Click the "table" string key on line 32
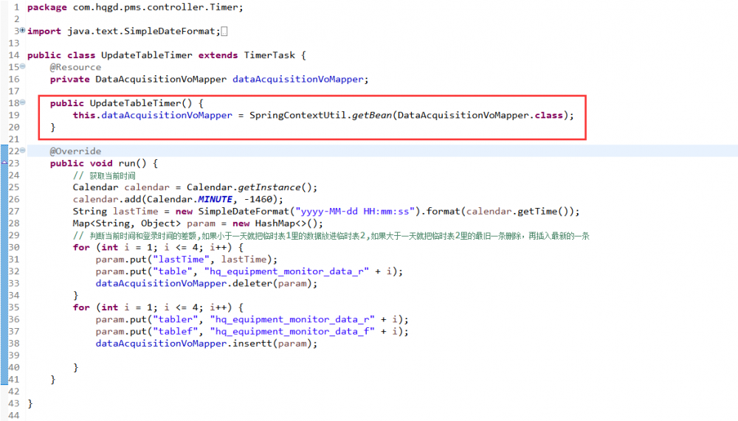The height and width of the screenshot is (421, 738). coord(172,271)
